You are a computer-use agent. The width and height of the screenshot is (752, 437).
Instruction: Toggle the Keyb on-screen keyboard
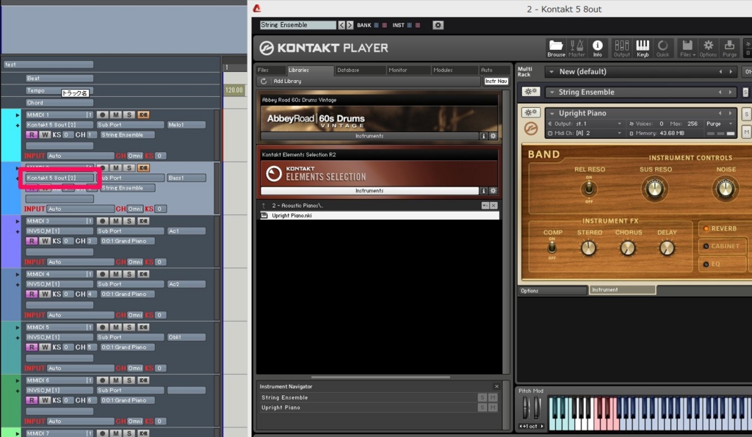[643, 48]
